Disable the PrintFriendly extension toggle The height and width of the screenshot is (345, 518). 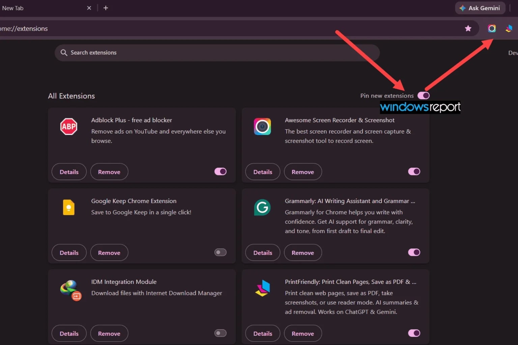(x=414, y=333)
